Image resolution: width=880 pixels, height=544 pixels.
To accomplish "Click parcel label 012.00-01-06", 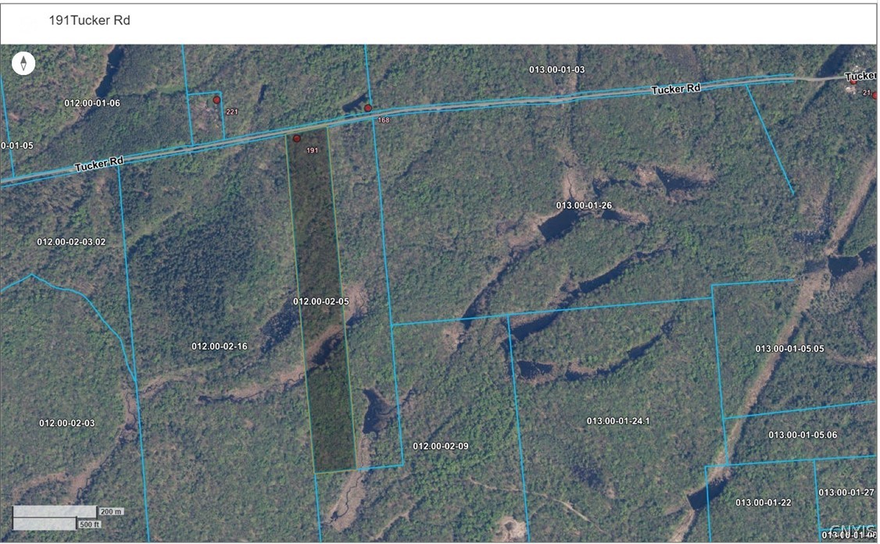I will pos(92,103).
